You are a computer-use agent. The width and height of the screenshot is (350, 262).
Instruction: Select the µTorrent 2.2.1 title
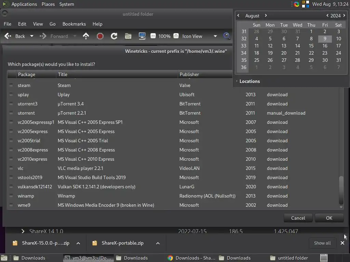point(72,113)
